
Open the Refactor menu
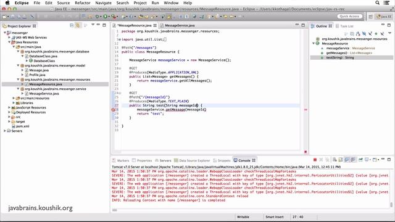[x=82, y=2]
